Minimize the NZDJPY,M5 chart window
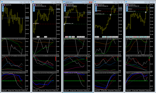 point(52,2)
